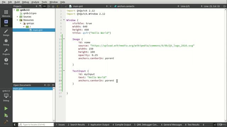Close the Open Documents panel

pos(53,85)
